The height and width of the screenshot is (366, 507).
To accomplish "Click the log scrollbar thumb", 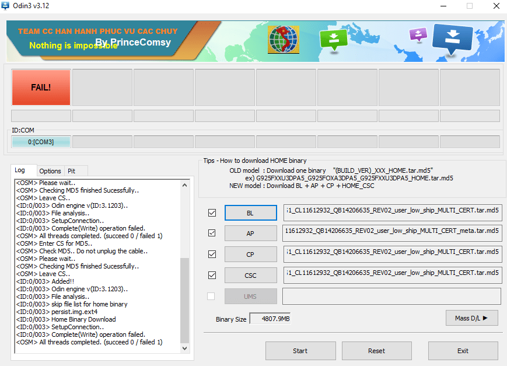I will coord(184,300).
